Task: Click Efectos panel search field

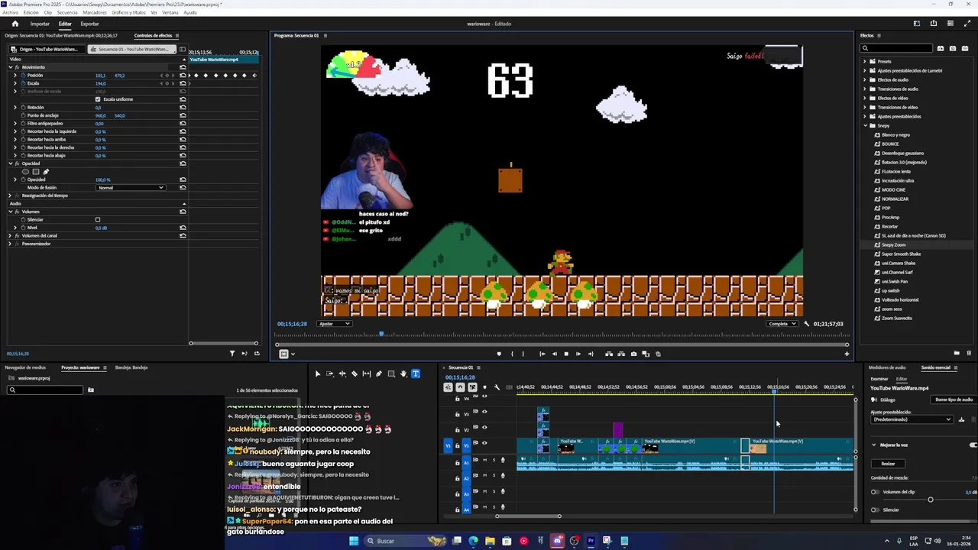Action: (x=897, y=48)
